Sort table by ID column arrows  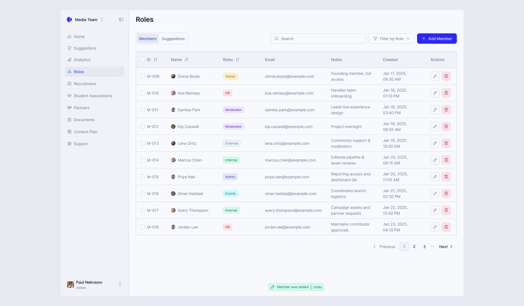155,60
